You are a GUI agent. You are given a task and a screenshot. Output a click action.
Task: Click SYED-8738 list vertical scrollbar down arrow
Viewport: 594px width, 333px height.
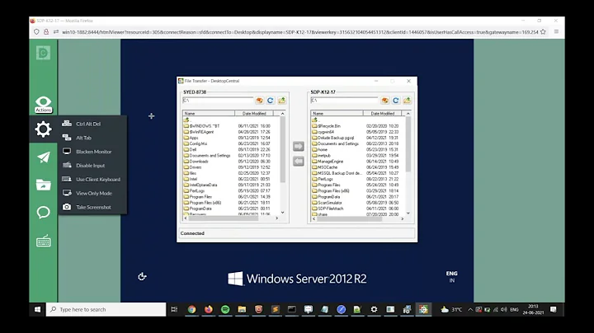pyautogui.click(x=283, y=213)
